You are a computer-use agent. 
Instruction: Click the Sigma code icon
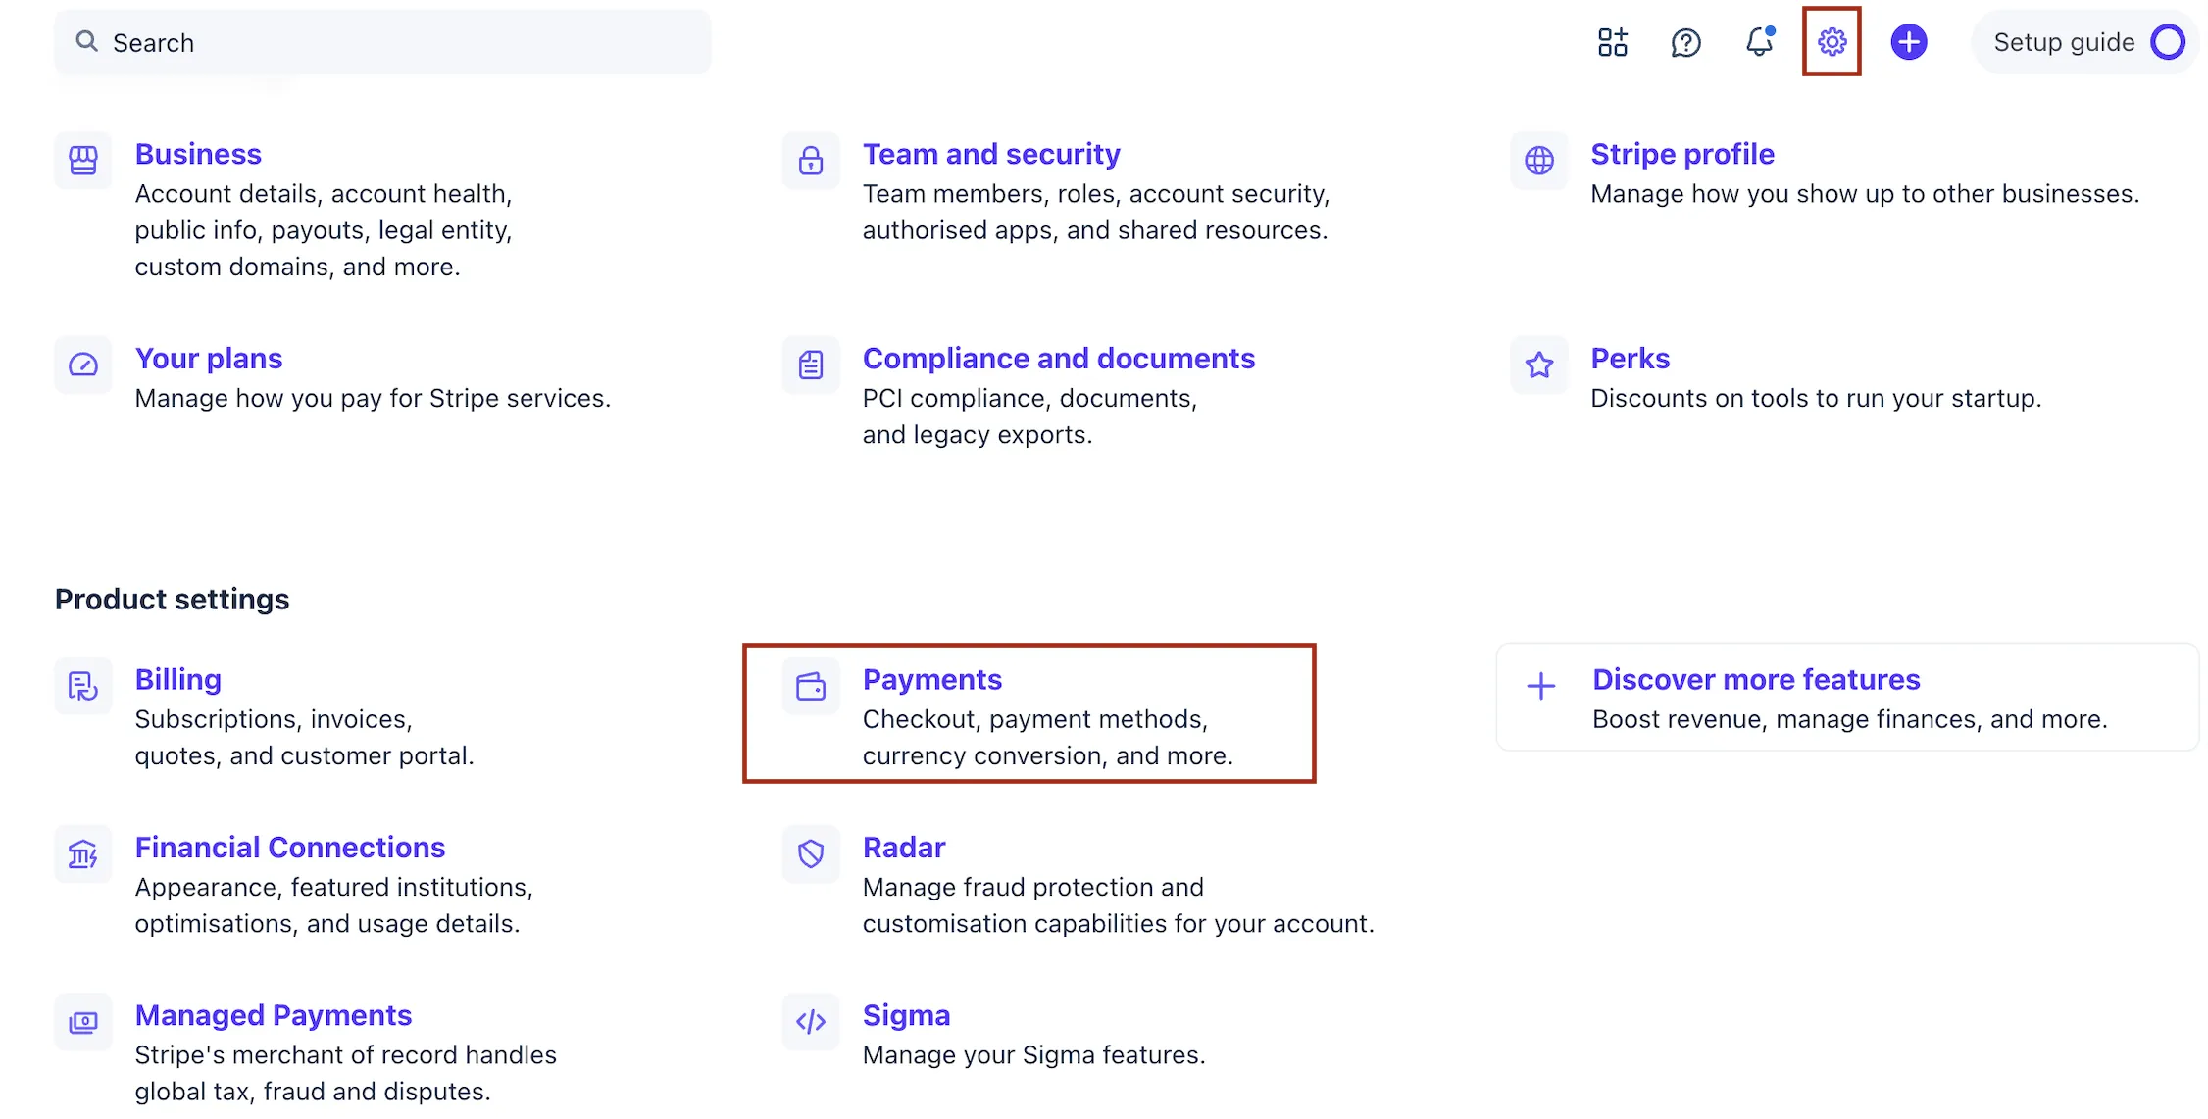(x=810, y=1022)
